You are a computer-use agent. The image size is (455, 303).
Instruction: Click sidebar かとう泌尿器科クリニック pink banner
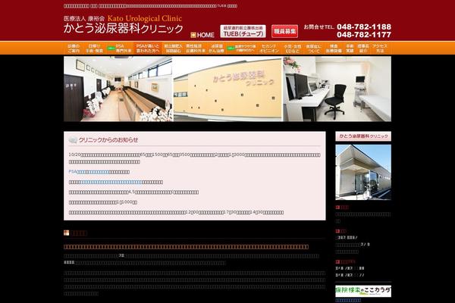363,136
